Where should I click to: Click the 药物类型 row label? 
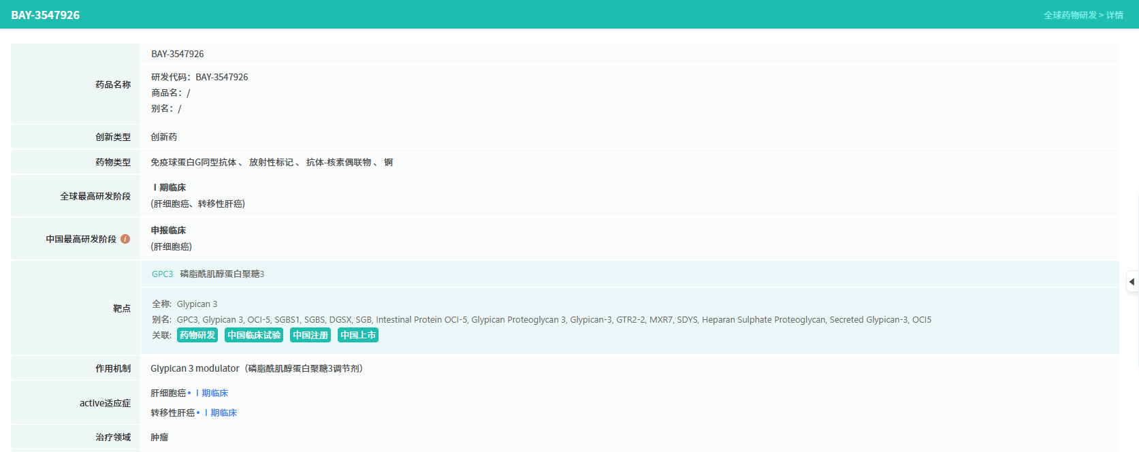[113, 162]
